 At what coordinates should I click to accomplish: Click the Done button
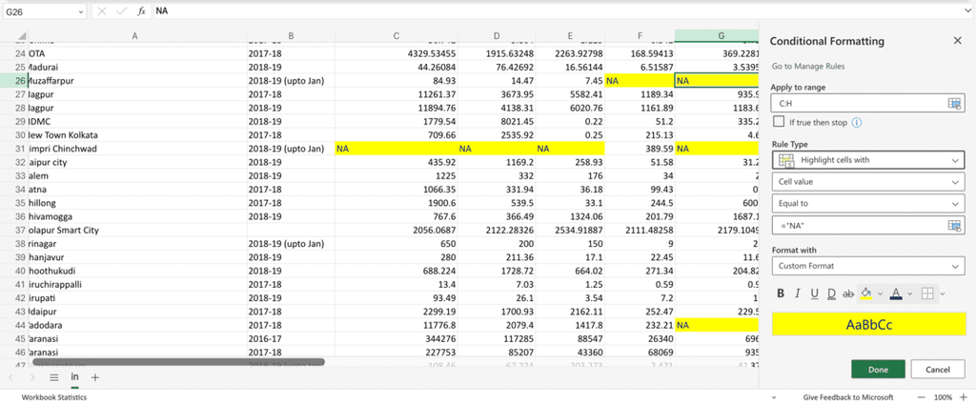click(878, 369)
